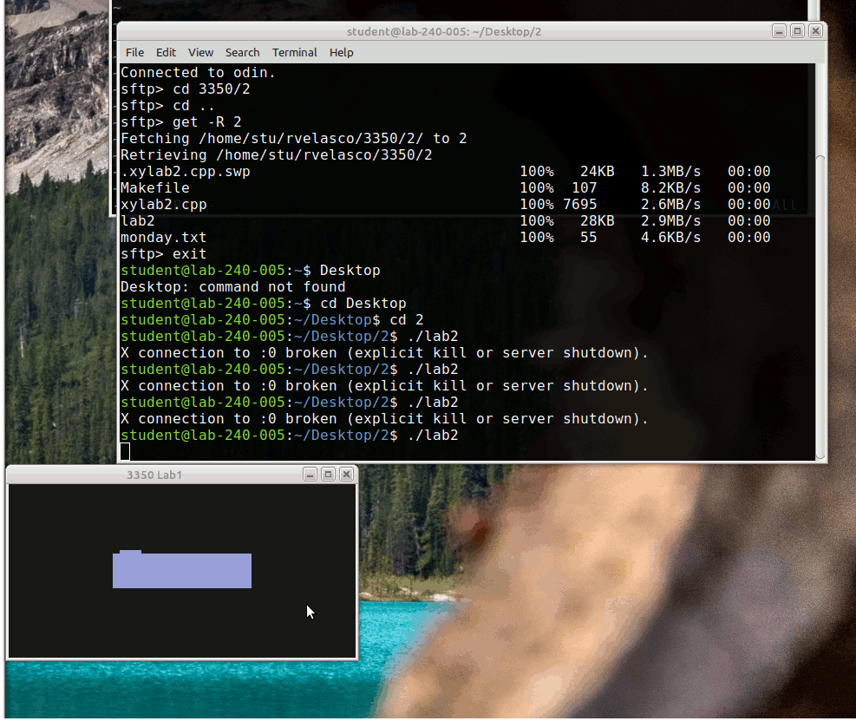This screenshot has height=721, width=856.
Task: Maximize the terminal window
Action: pos(797,31)
